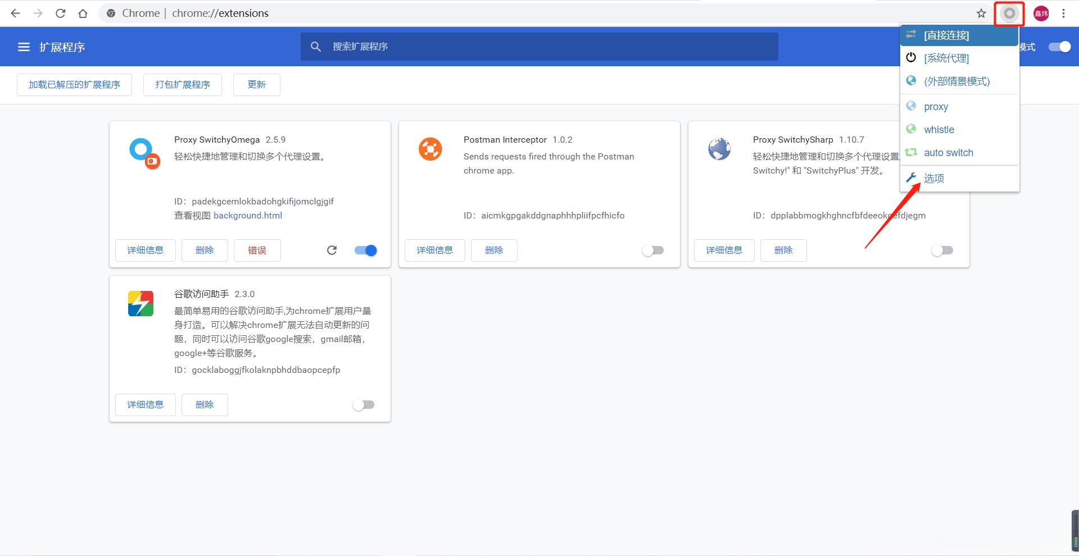Open Chrome's three-dot menu
1079x556 pixels.
[x=1063, y=13]
